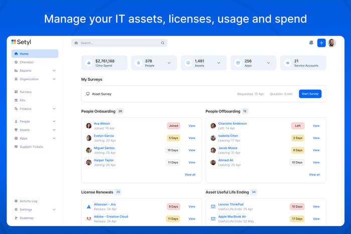Click the Apps sidebar icon
The height and width of the screenshot is (234, 351).
[16, 138]
